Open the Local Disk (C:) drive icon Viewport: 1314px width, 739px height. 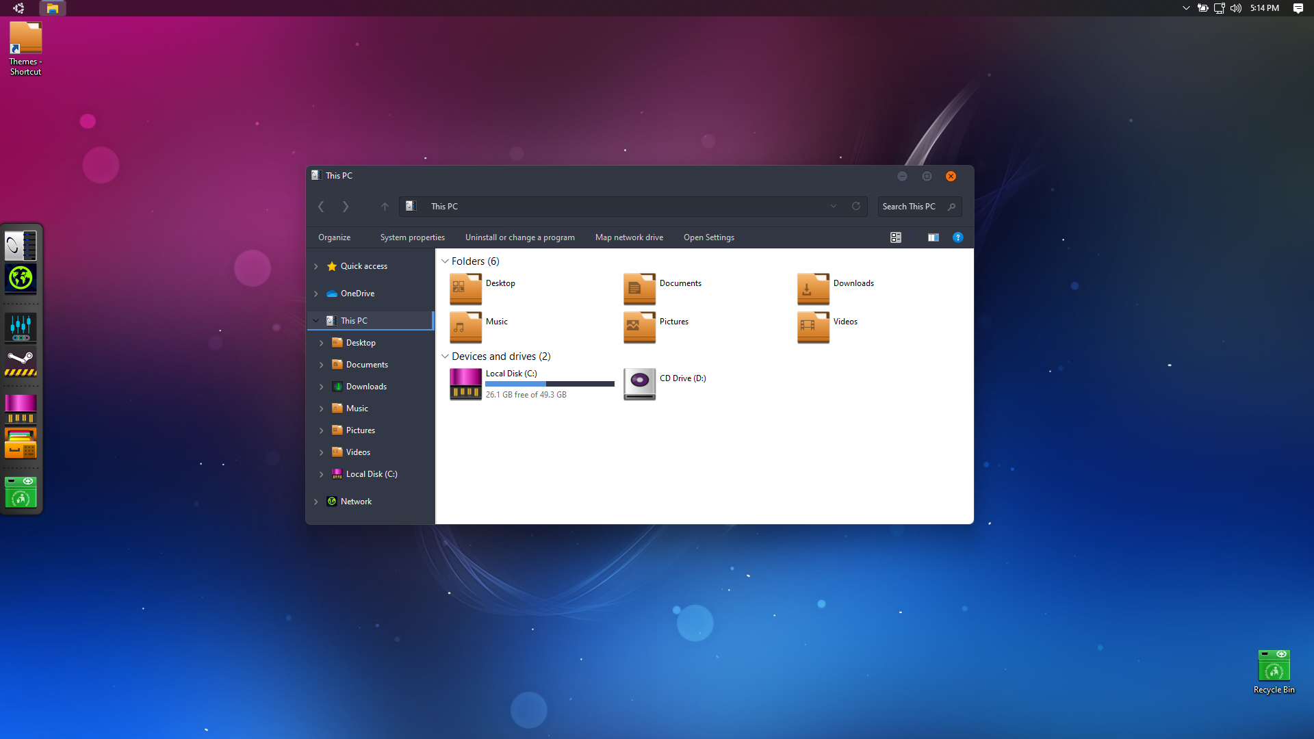(465, 384)
